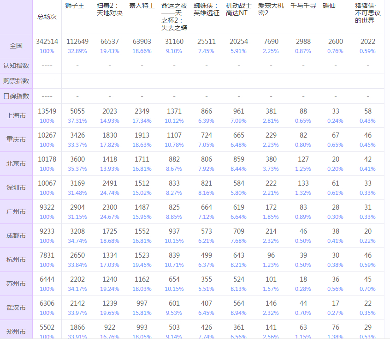Screen dimensions: 390x344
Task: Select the 苏州市 row label
Action: point(16,284)
